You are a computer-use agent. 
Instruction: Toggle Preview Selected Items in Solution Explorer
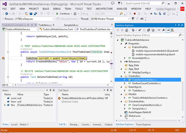168,30
